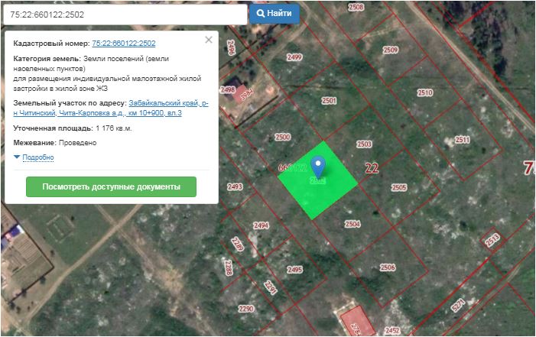The height and width of the screenshot is (337, 536).
Task: Click the Найти search button
Action: 274,14
